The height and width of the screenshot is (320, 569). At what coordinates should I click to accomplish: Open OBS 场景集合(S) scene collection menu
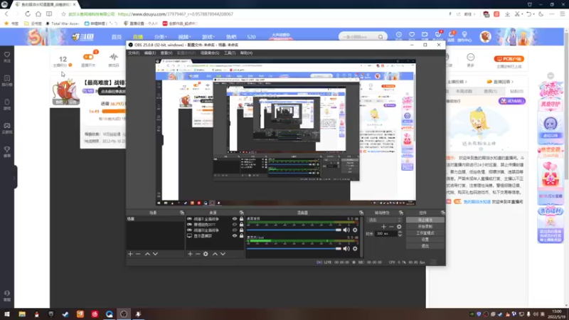click(x=210, y=53)
